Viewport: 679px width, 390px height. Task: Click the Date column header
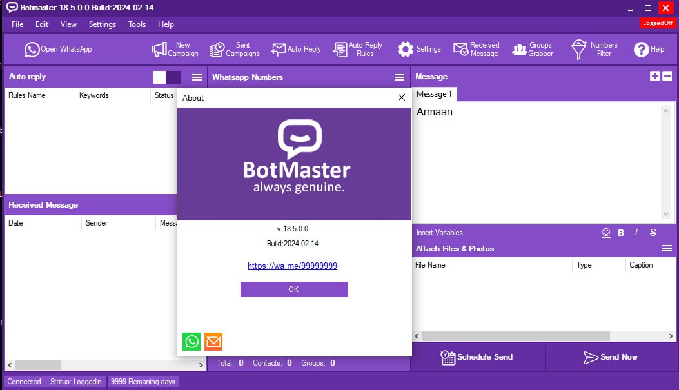[43, 223]
